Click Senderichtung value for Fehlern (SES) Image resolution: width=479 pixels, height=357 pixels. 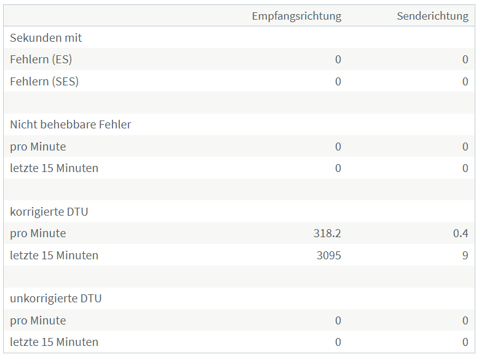465,81
